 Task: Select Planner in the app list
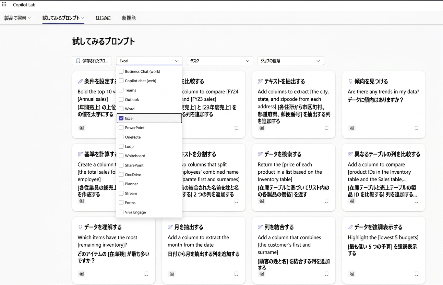pyautogui.click(x=149, y=184)
